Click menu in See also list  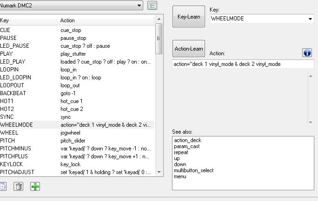180,176
